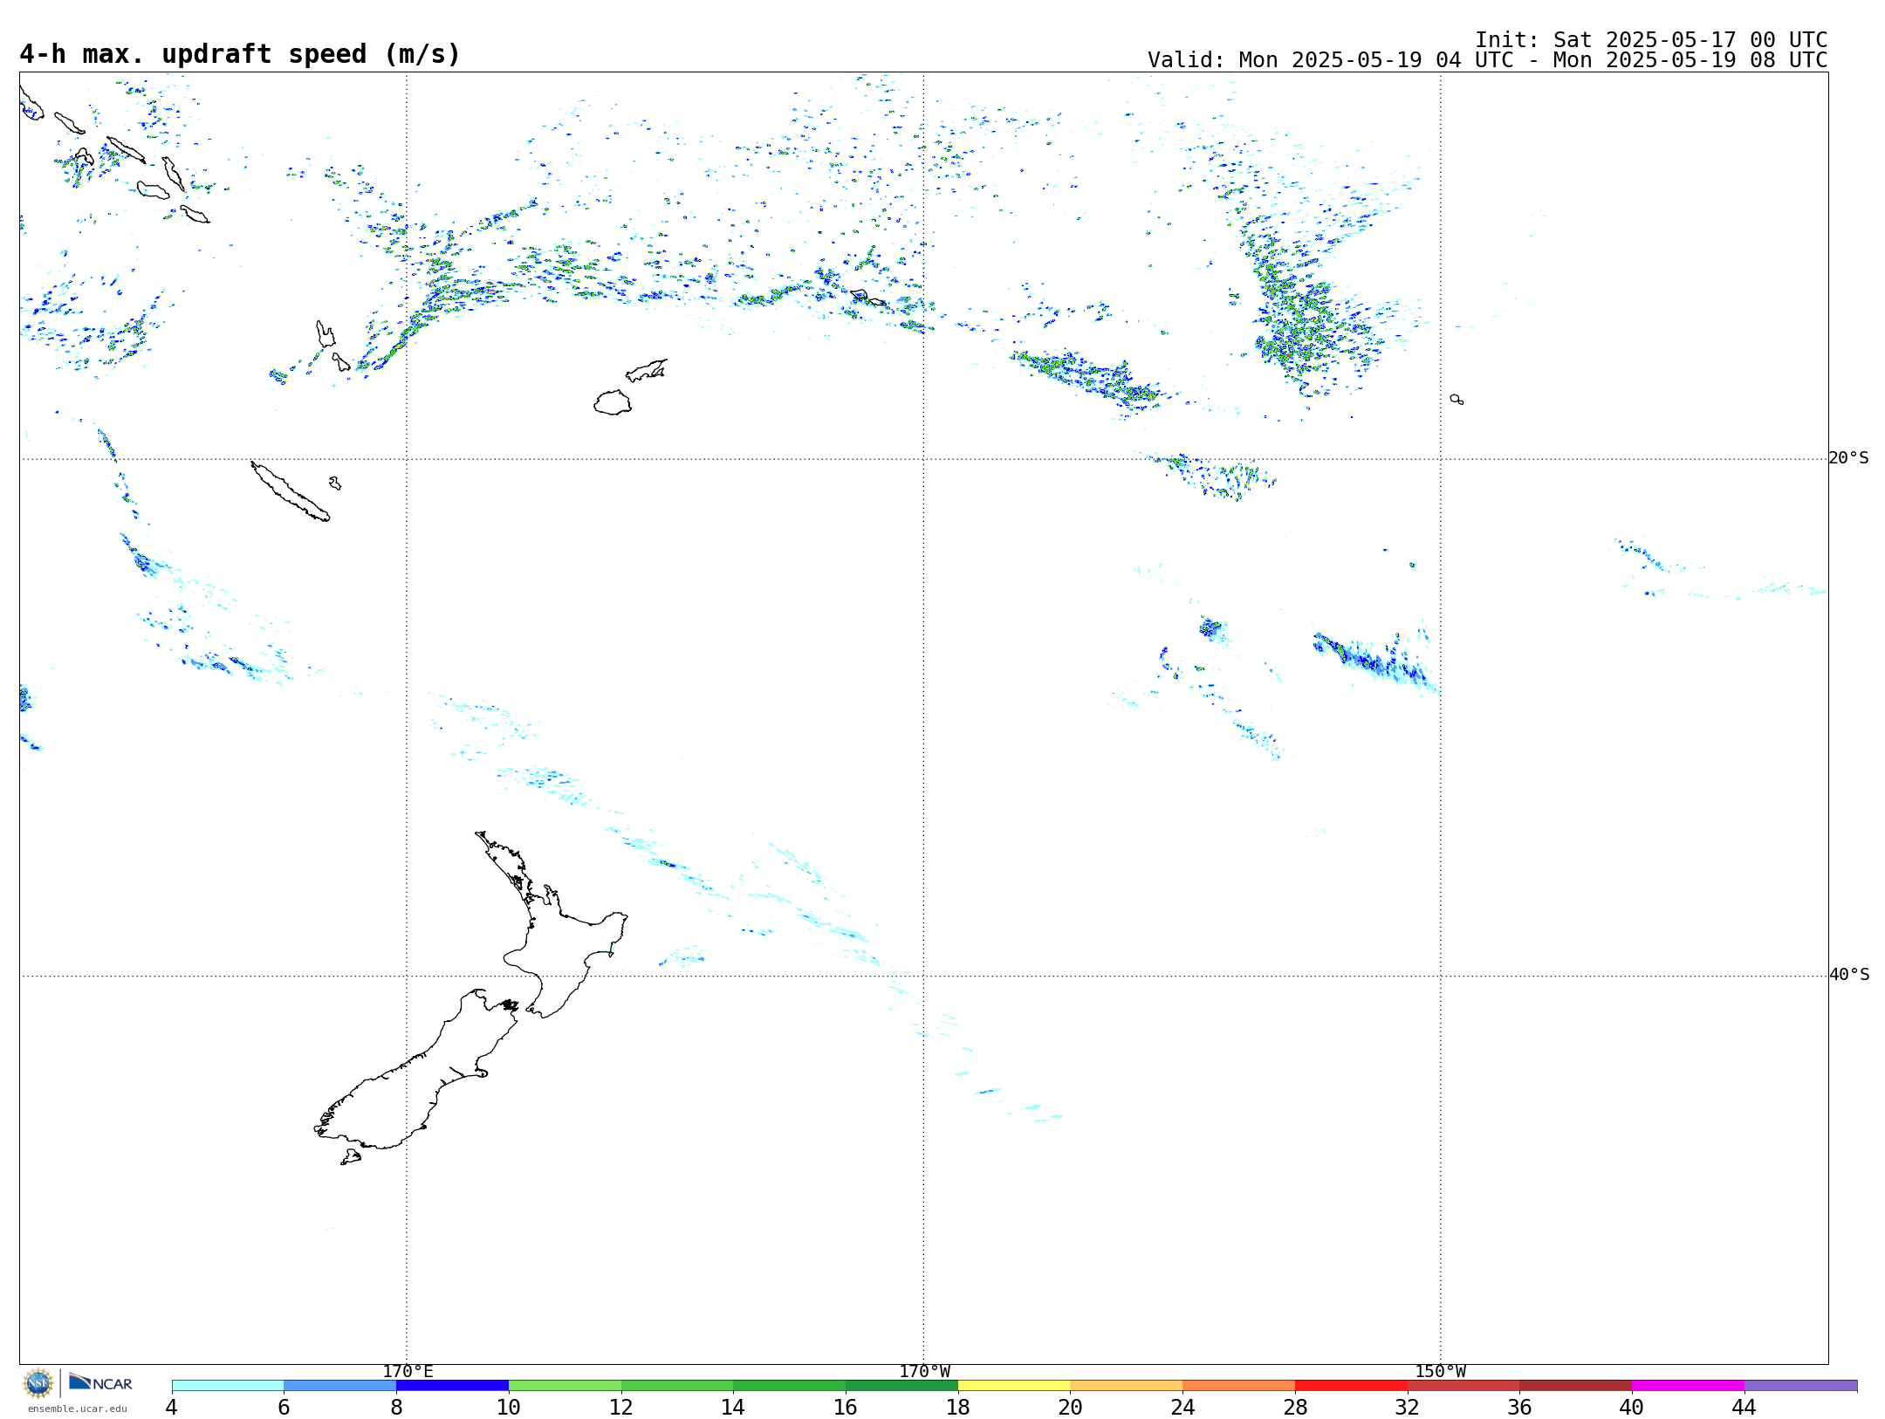This screenshot has width=1885, height=1419.
Task: Click the New Caledonia island outline
Action: point(290,492)
